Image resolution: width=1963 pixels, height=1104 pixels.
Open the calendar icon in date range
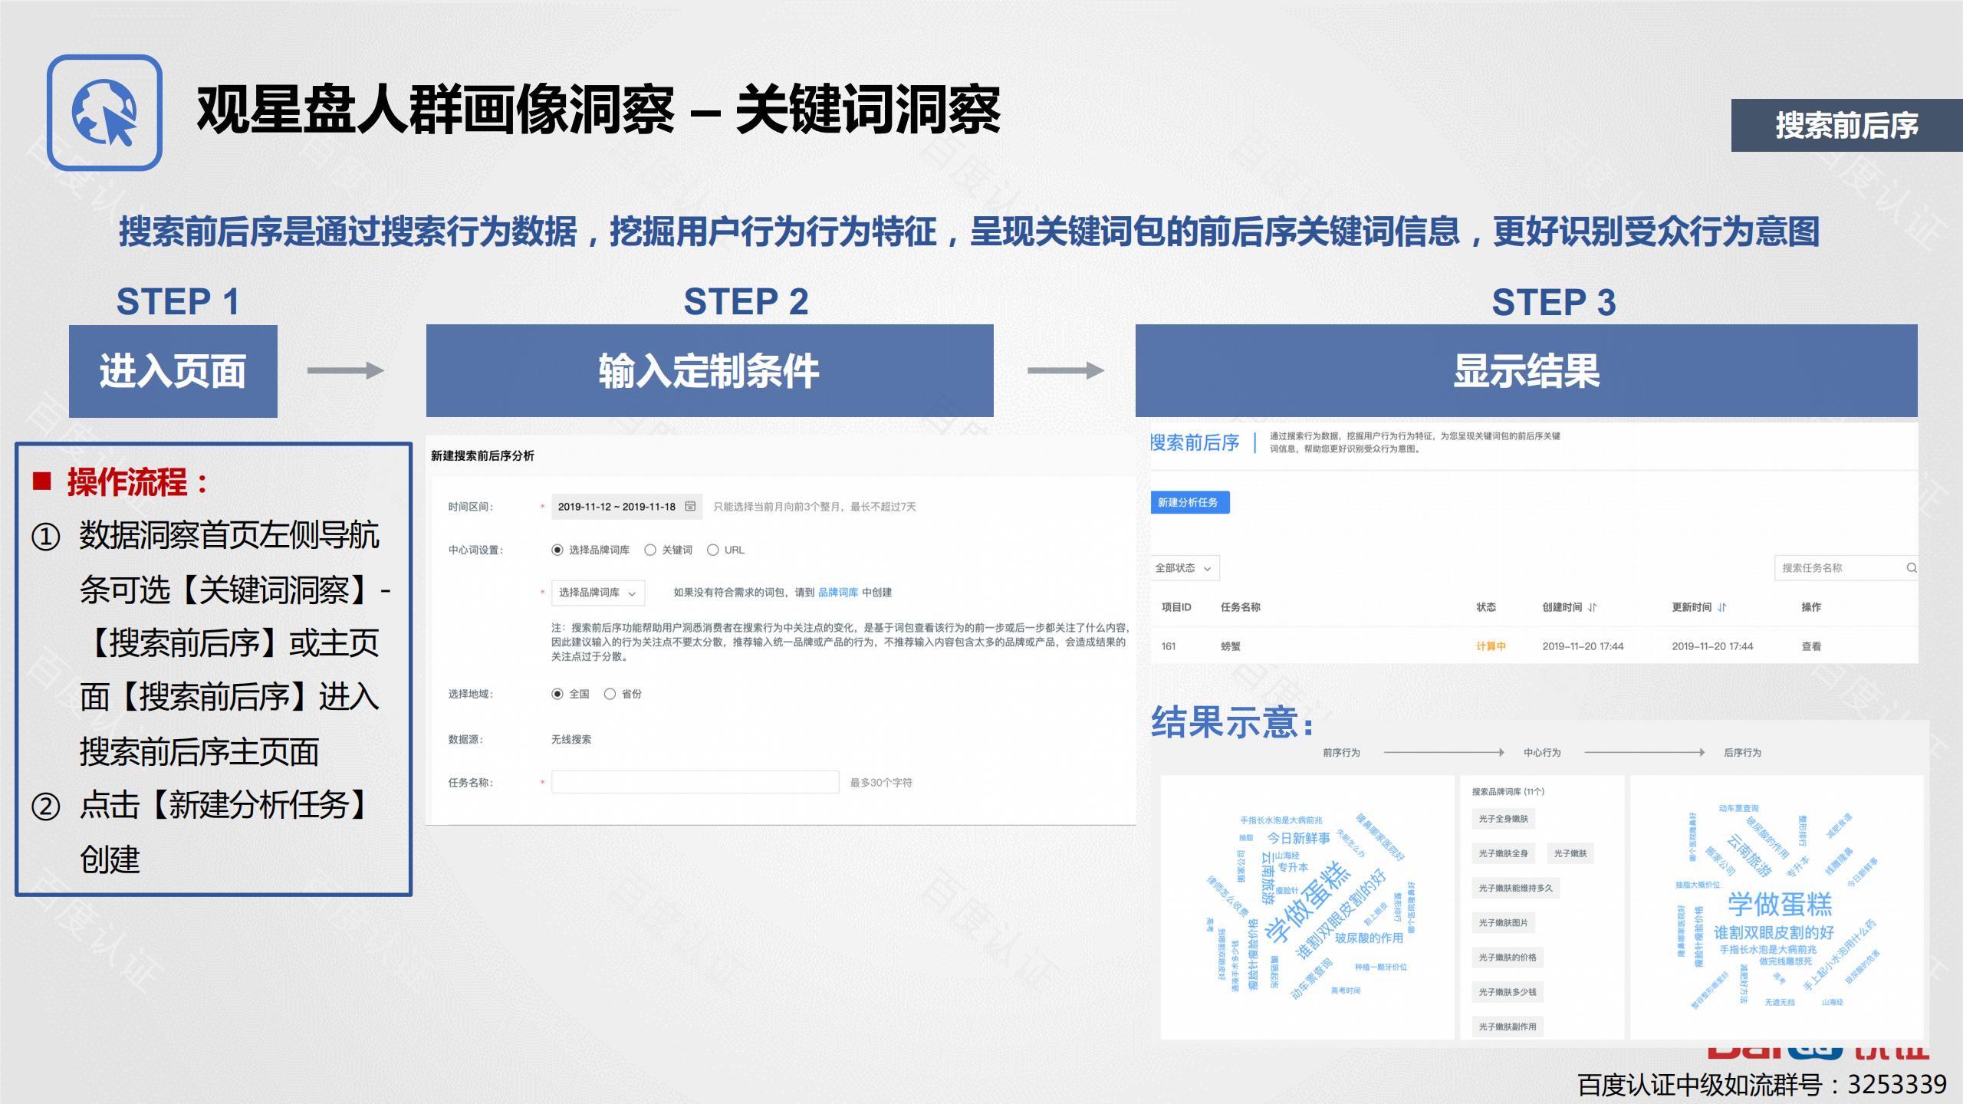(x=690, y=506)
